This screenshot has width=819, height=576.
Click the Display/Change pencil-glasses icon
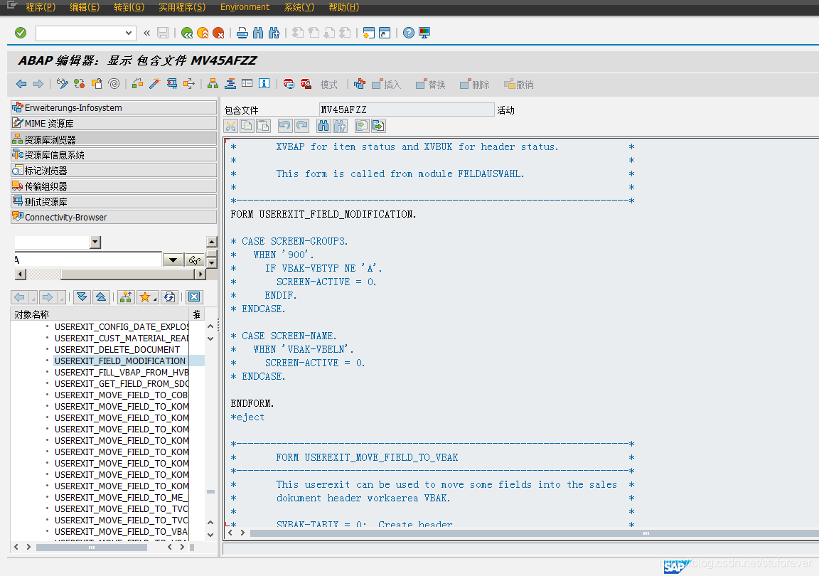[62, 84]
